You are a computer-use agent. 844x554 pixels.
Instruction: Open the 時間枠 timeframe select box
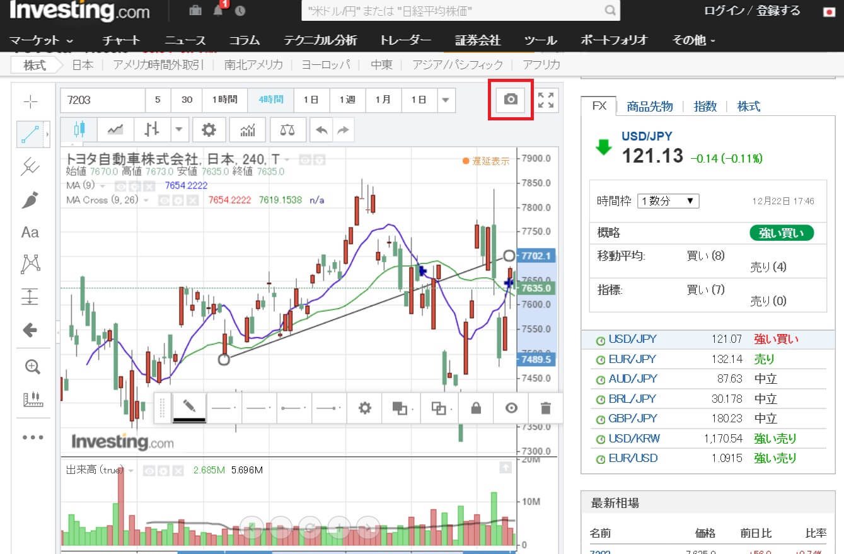click(669, 201)
